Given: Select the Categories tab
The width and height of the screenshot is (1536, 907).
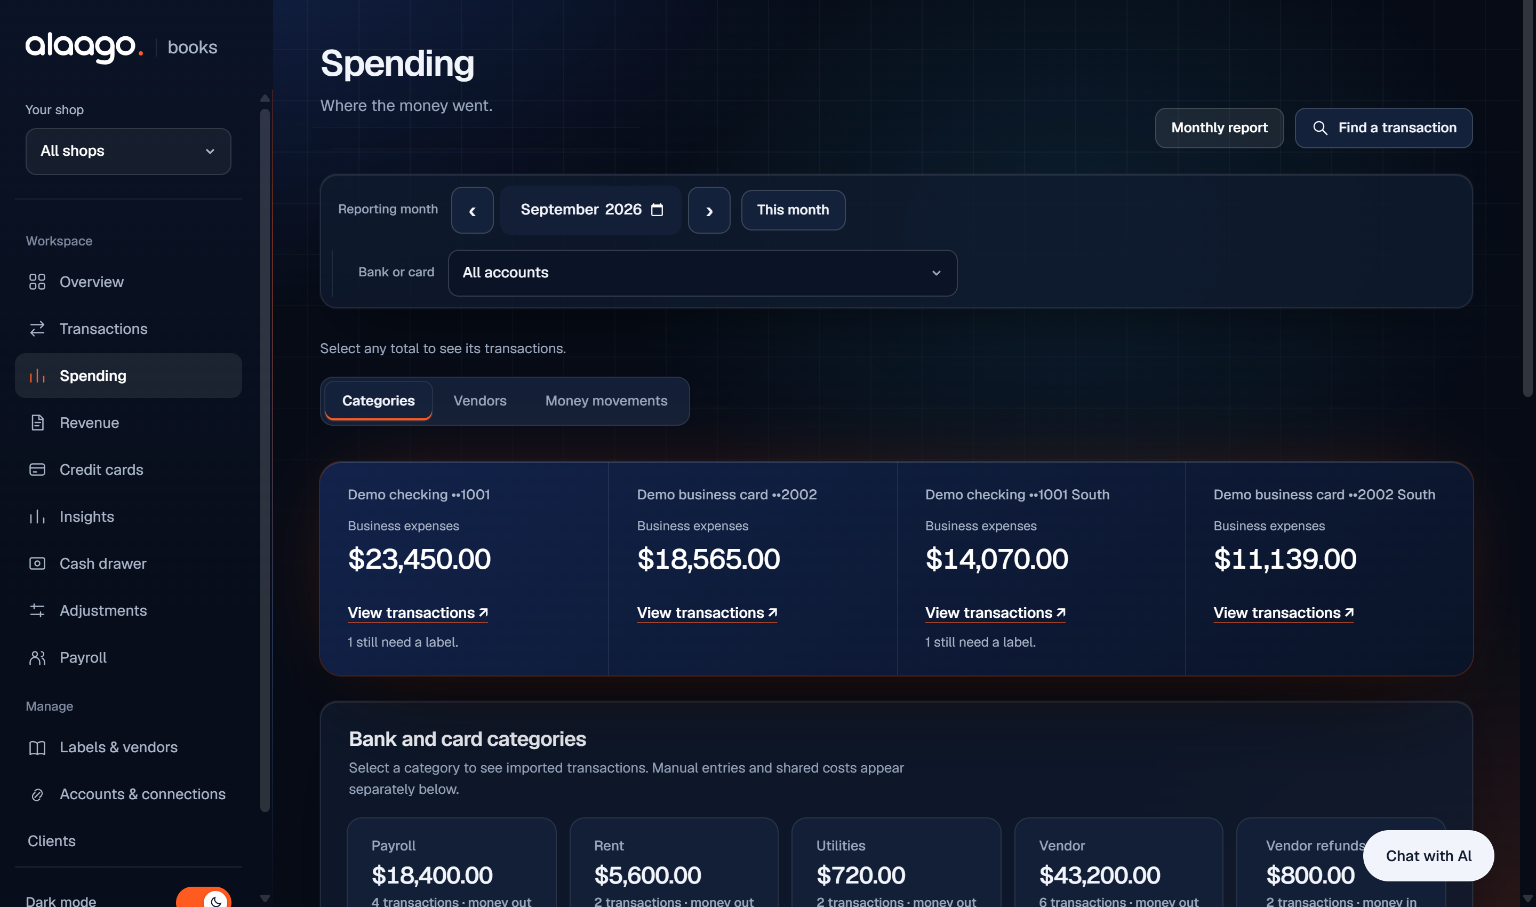Looking at the screenshot, I should tap(378, 401).
